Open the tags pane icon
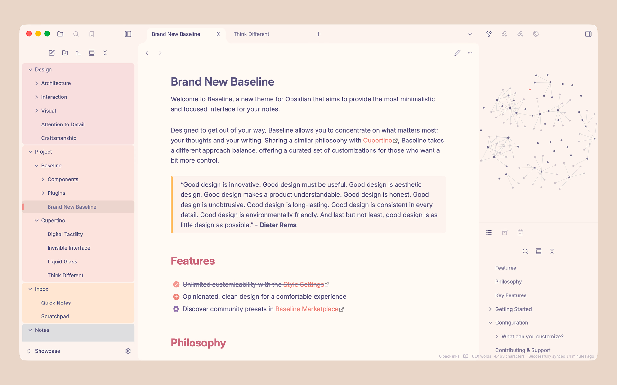The height and width of the screenshot is (385, 617). [x=536, y=34]
